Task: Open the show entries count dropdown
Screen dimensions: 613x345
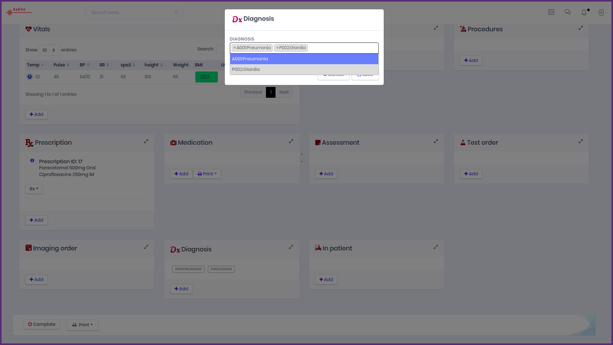Action: pos(49,50)
